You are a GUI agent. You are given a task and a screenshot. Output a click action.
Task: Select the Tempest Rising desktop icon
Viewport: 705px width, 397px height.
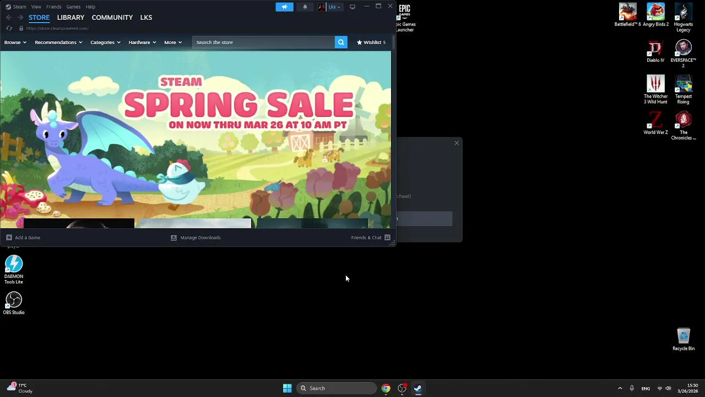[684, 89]
